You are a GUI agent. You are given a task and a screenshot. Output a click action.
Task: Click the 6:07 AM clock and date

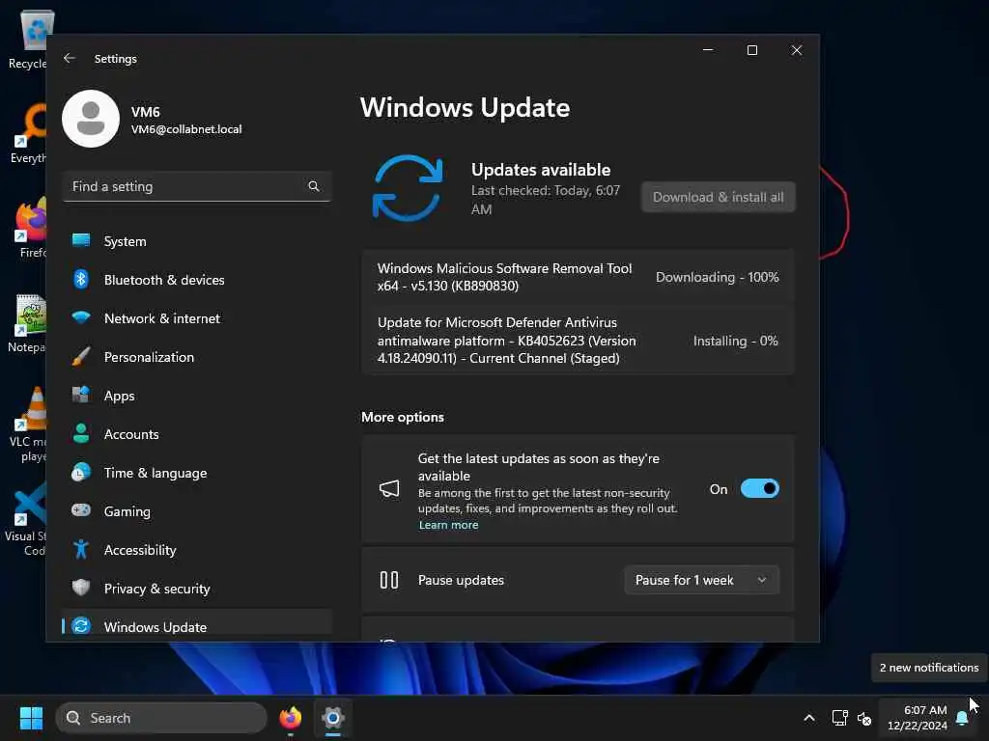918,718
